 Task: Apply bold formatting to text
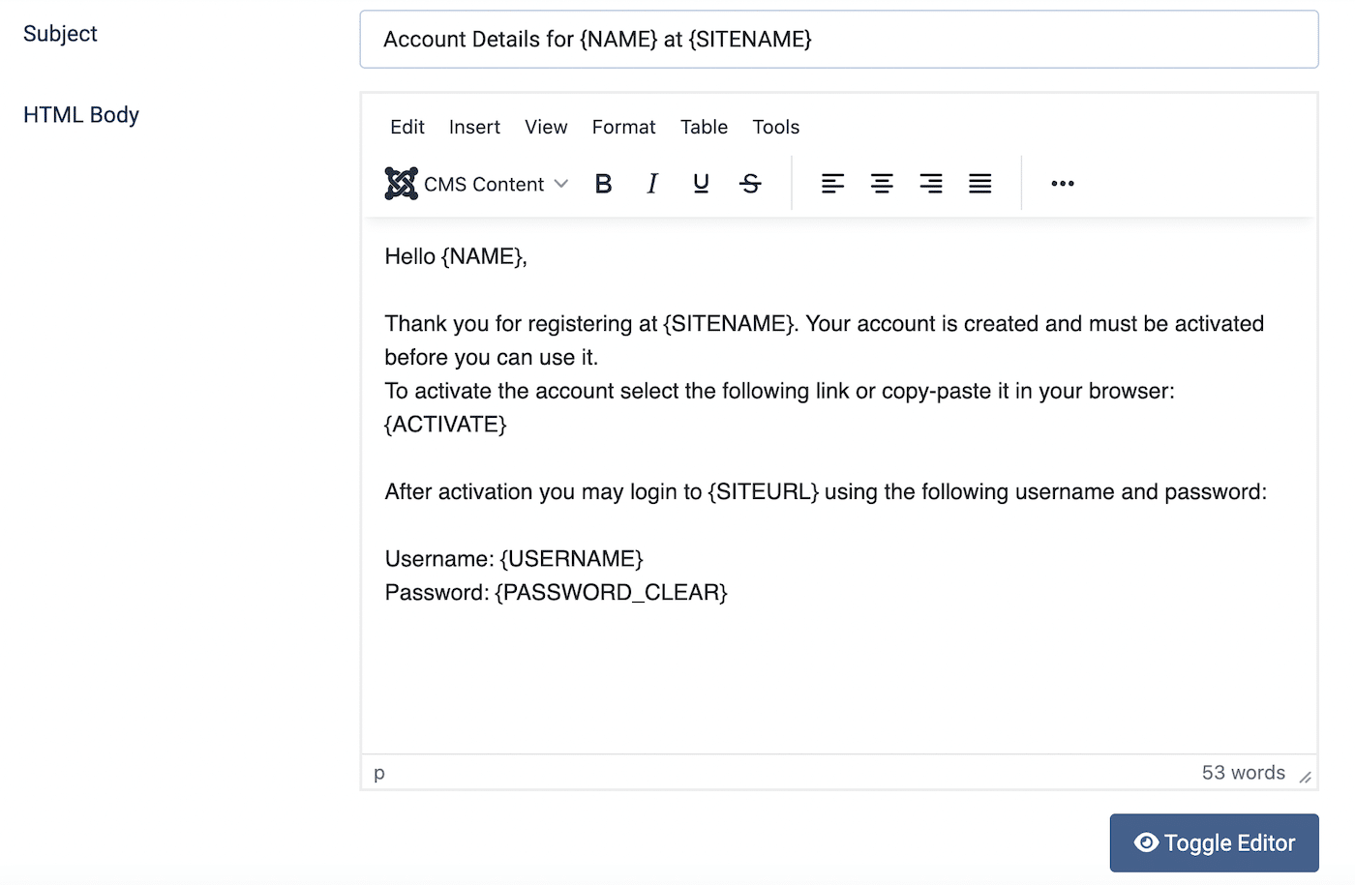tap(603, 183)
